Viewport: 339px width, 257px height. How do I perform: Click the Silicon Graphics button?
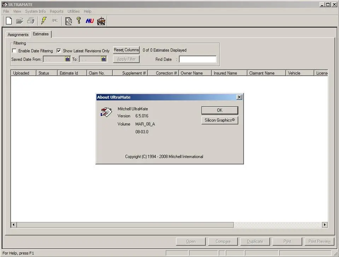click(x=220, y=120)
